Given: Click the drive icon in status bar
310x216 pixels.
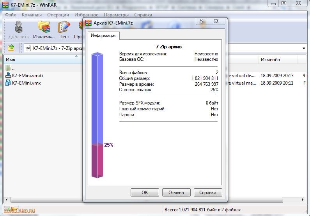Looking at the screenshot, I should [7, 209].
